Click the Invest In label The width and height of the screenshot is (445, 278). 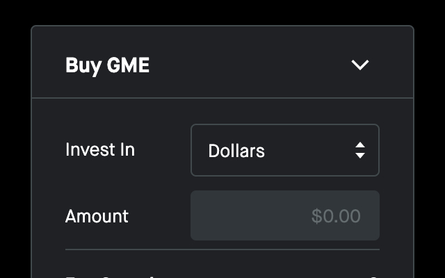click(100, 149)
